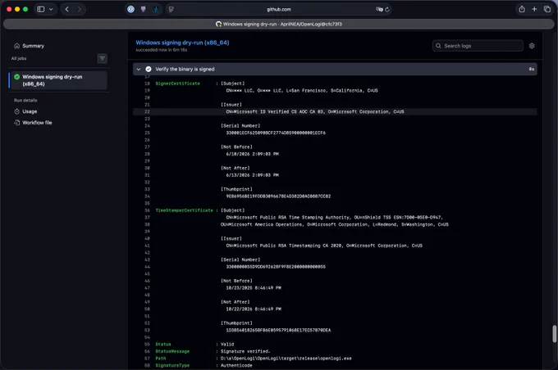Go back to the previous page

tap(67, 9)
